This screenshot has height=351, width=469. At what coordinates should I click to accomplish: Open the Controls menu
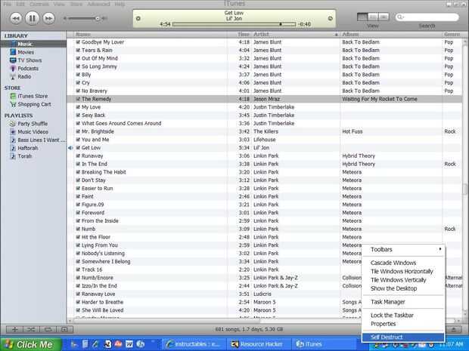pyautogui.click(x=39, y=5)
